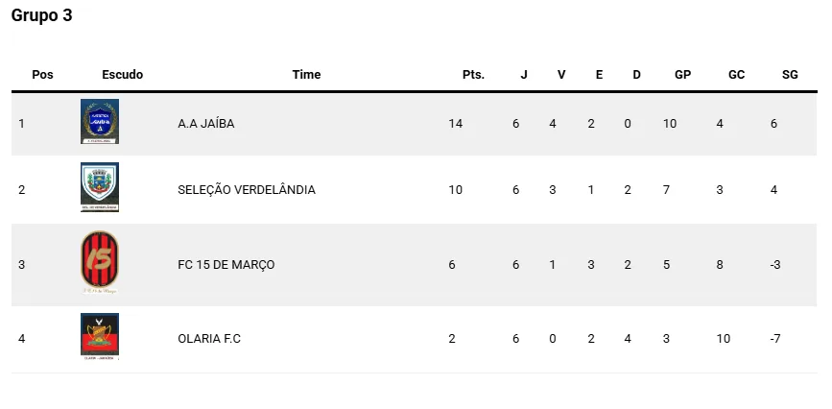The height and width of the screenshot is (409, 832).
Task: Click the Pos column header
Action: point(43,75)
